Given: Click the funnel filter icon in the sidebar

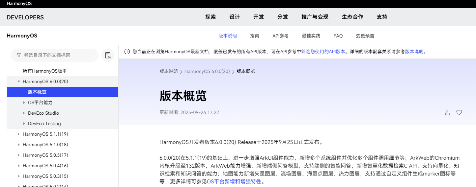Looking at the screenshot, I should [x=18, y=55].
